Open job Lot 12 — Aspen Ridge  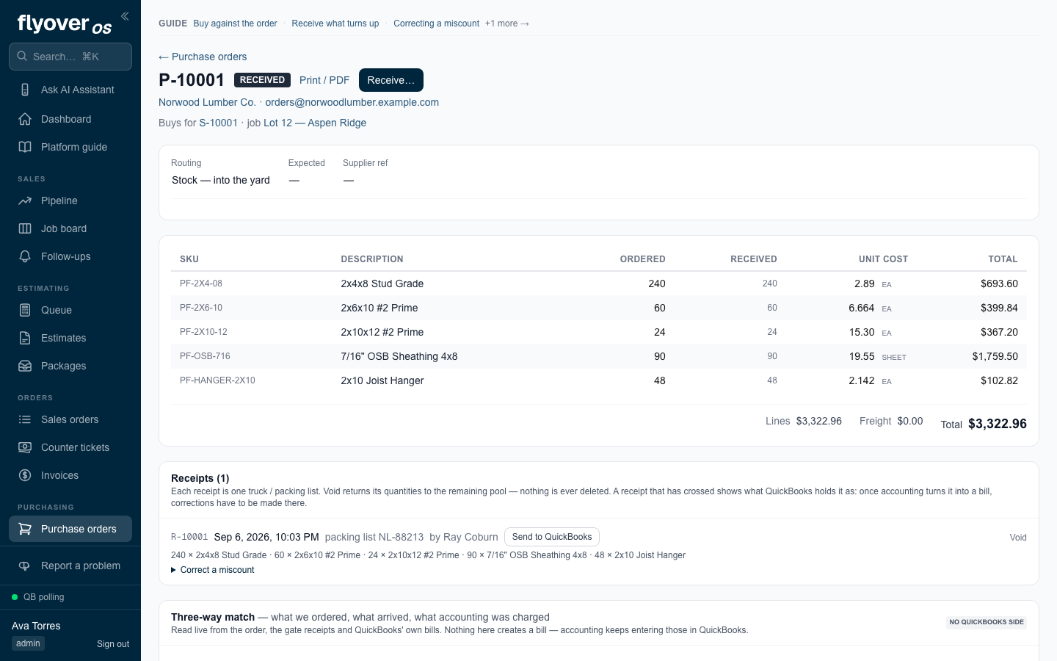pyautogui.click(x=315, y=123)
